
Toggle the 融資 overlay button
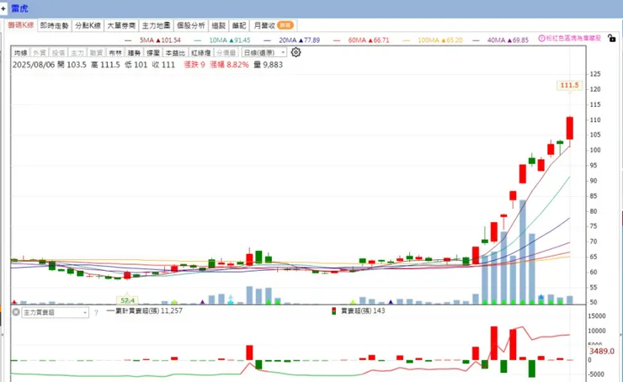tap(96, 52)
